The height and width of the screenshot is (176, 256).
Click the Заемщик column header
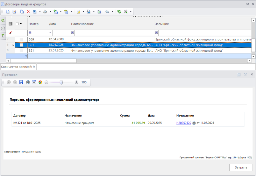pos(162,24)
